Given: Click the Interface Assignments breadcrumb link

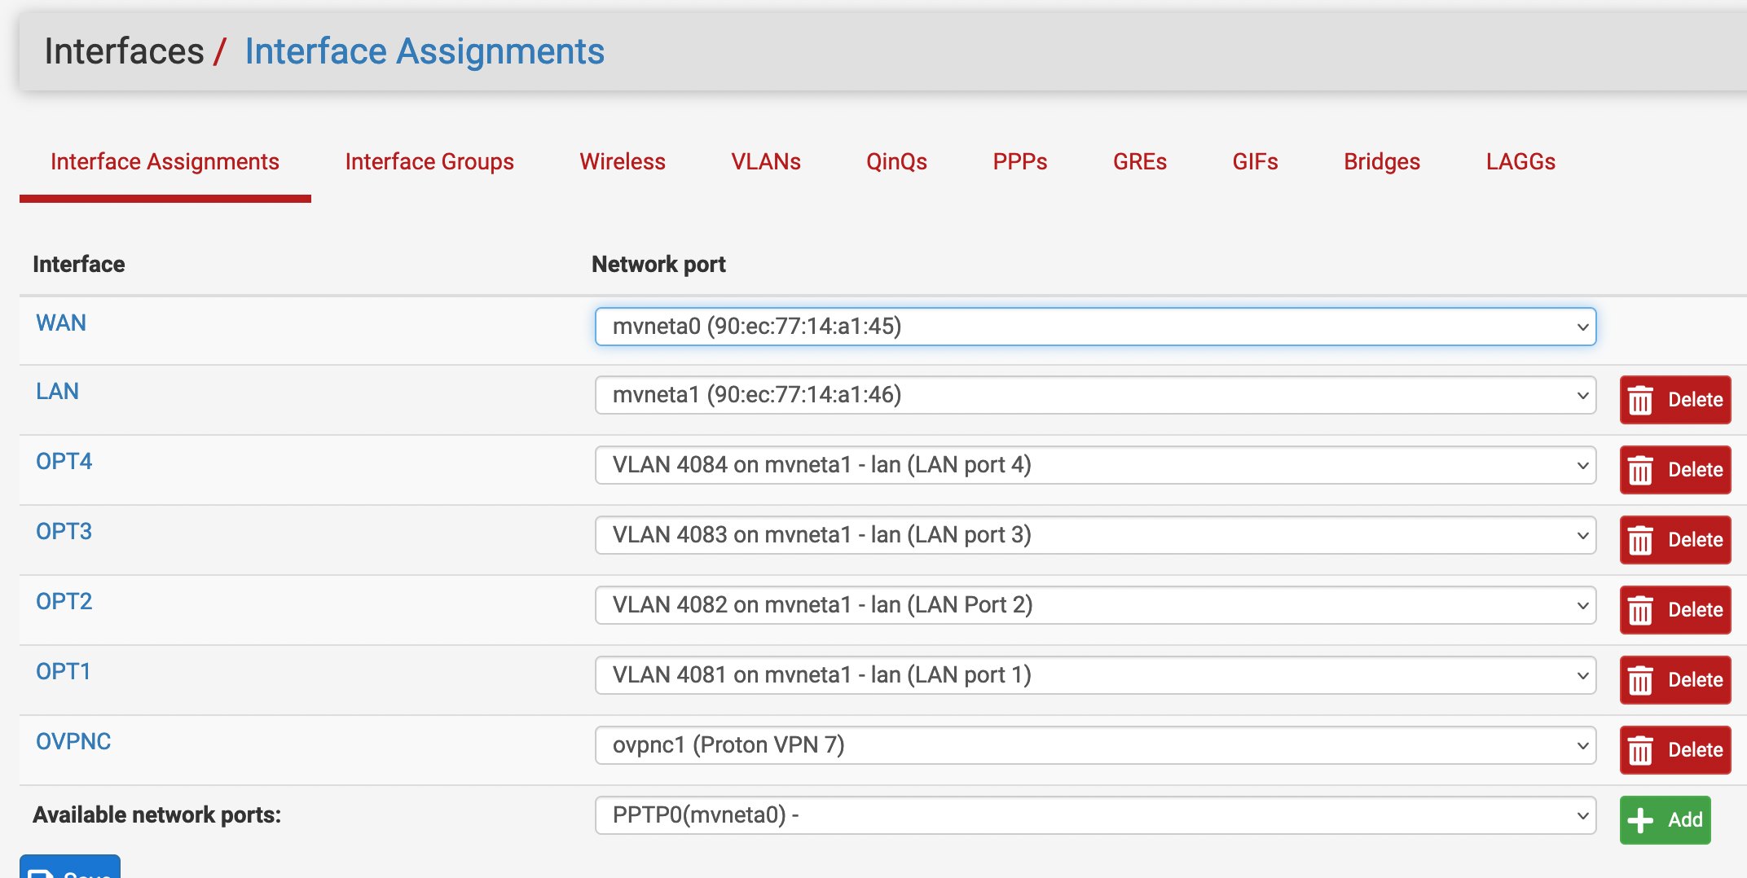Looking at the screenshot, I should click(x=425, y=51).
